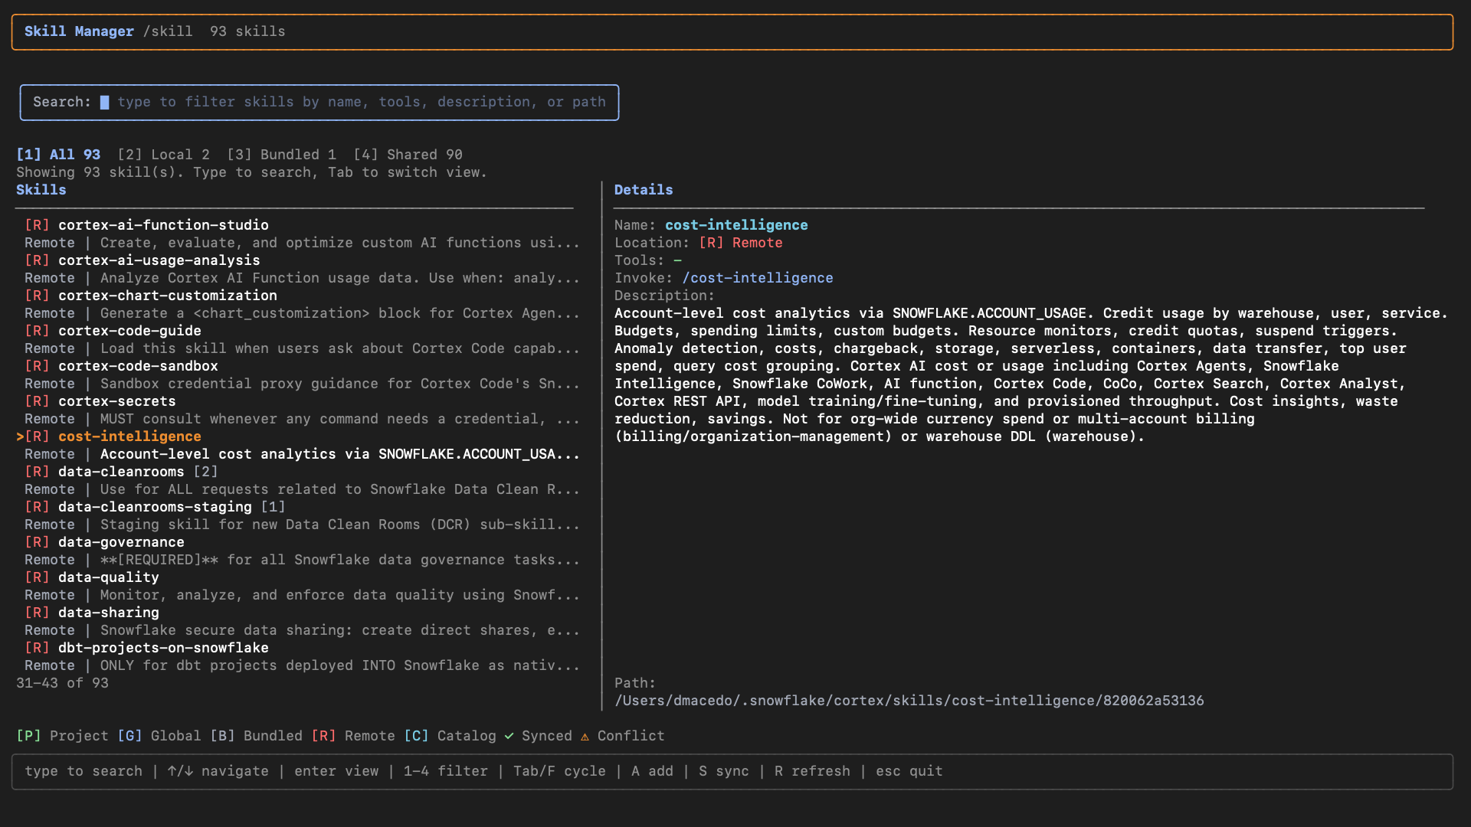Click the cost-intelligence name in Details
The image size is (1471, 827).
[736, 225]
